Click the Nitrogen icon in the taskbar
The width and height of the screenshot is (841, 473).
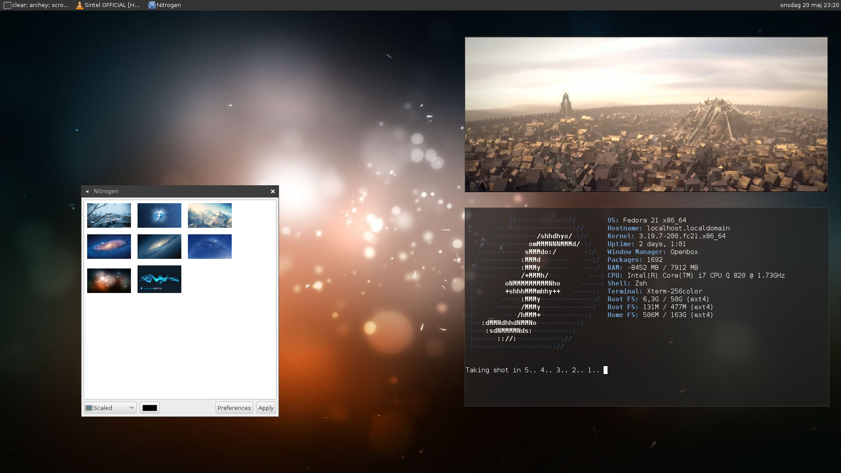pyautogui.click(x=152, y=5)
